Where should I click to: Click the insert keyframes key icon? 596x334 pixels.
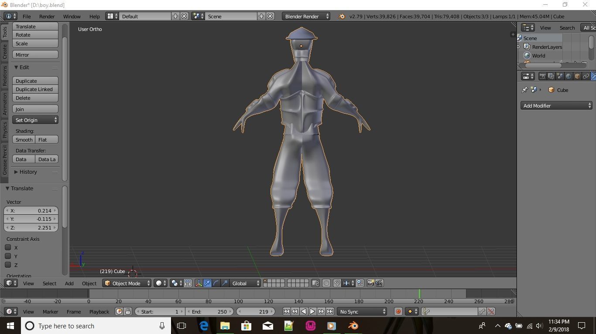tap(482, 312)
